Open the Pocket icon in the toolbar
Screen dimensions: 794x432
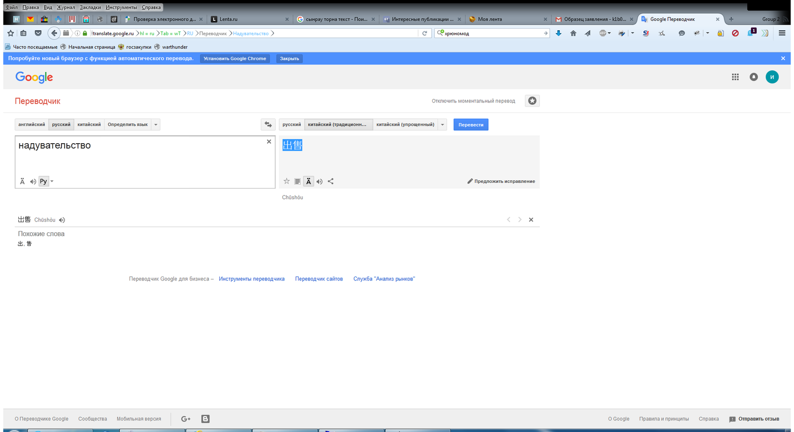coord(38,33)
